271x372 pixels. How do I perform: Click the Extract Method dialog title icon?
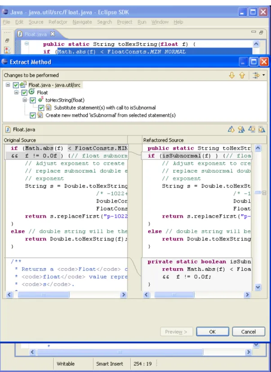coord(4,62)
